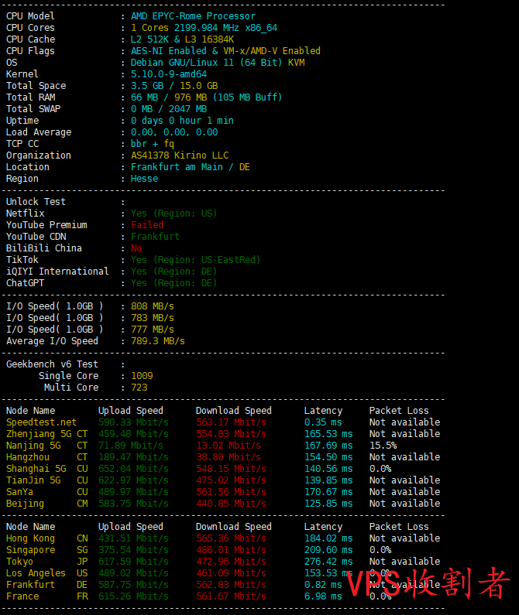
Task: Select the YouTube Premium Failed status
Action: pos(147,225)
